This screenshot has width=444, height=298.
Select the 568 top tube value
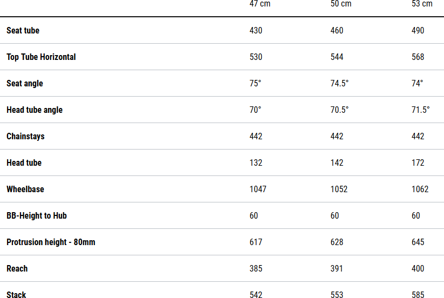tap(418, 57)
